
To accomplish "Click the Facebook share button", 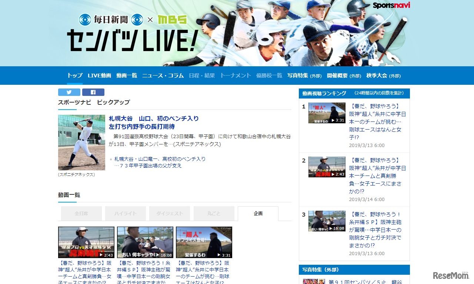I will (93, 92).
